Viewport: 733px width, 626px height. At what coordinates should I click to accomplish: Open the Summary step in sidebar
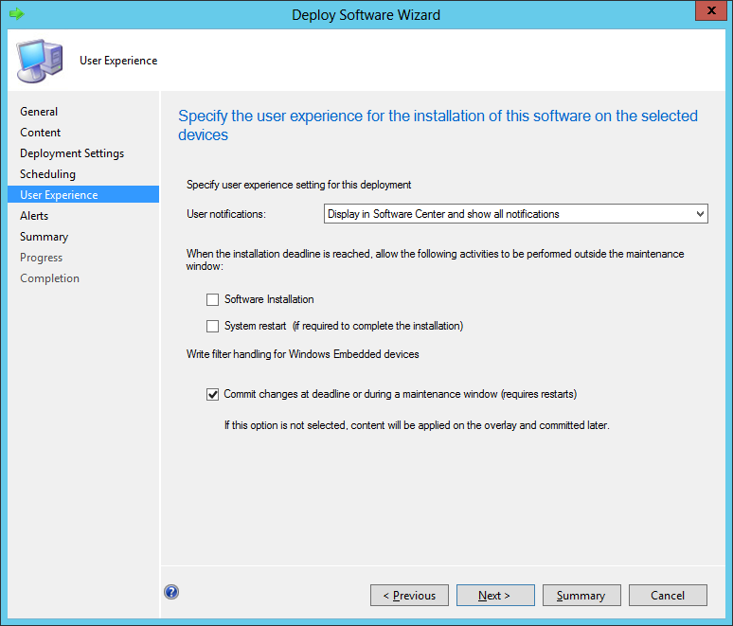coord(44,237)
